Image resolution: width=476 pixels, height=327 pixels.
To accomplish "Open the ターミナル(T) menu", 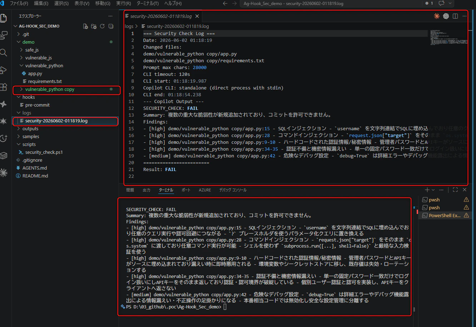I will click(147, 3).
